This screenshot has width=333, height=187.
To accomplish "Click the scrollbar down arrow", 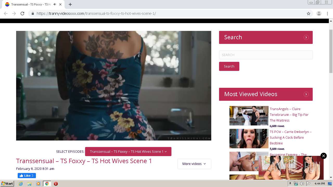I will coord(331,177).
